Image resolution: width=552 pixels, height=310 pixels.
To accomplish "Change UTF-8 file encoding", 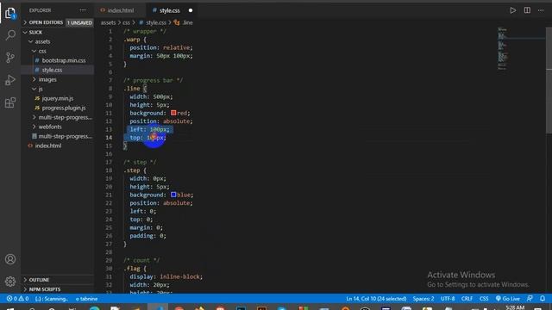I will tap(448, 299).
